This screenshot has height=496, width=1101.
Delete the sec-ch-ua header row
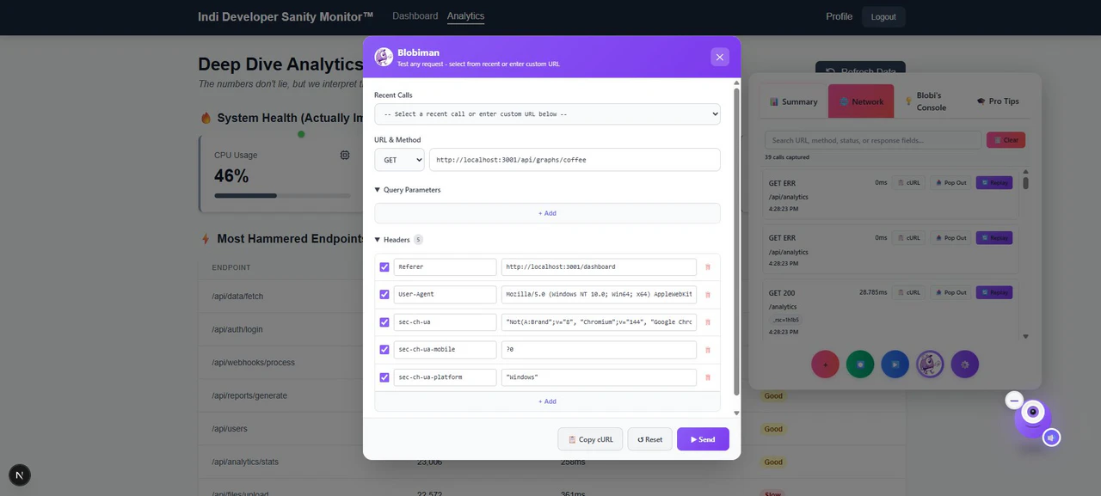(708, 322)
